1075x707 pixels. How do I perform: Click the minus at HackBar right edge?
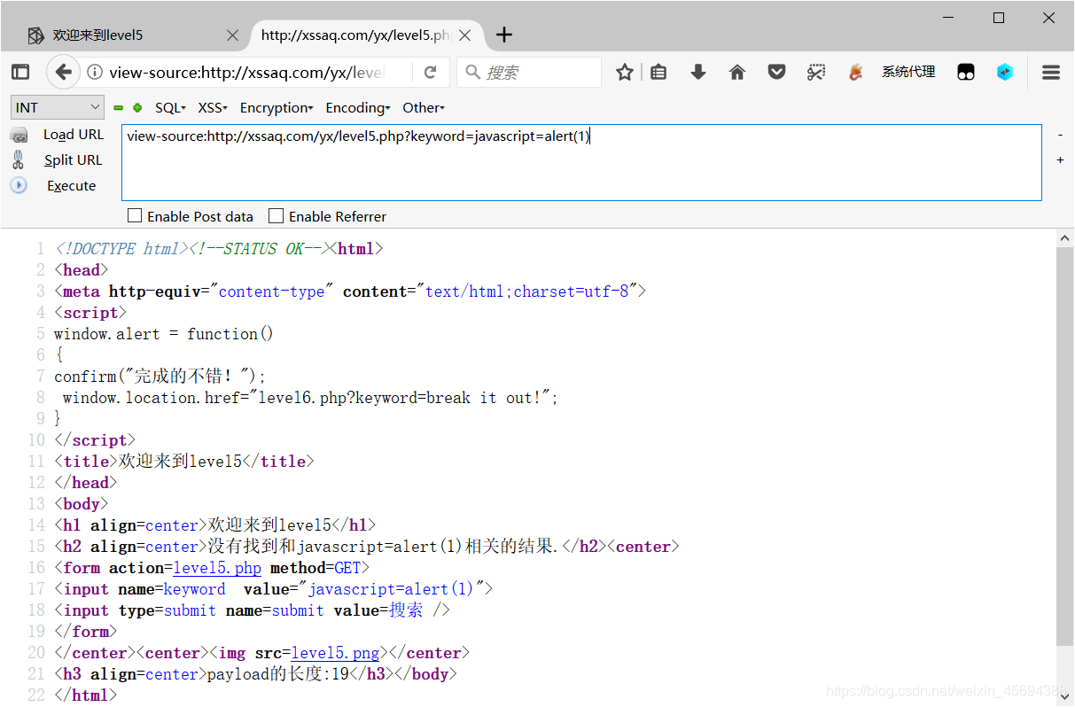[x=1060, y=135]
